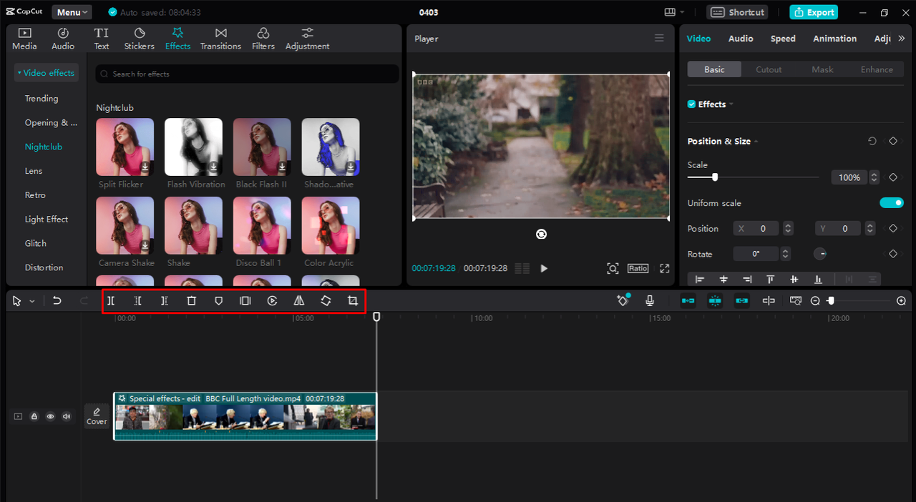Select the Glitch effects category
This screenshot has height=502, width=916.
point(36,243)
